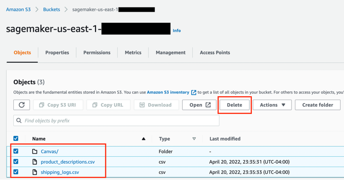Viewport: 344px width, 180px height.
Task: Toggle the select-all checkbox in header
Action: (16, 139)
